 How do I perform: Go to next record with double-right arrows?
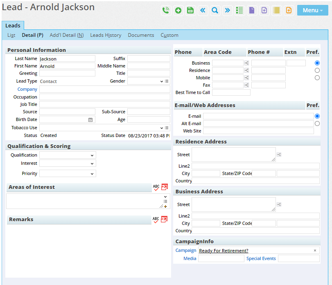click(x=227, y=11)
